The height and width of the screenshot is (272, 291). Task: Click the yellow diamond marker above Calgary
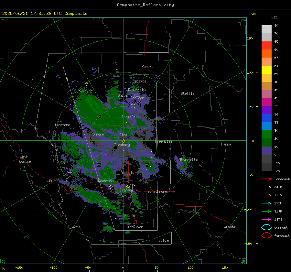click(128, 186)
